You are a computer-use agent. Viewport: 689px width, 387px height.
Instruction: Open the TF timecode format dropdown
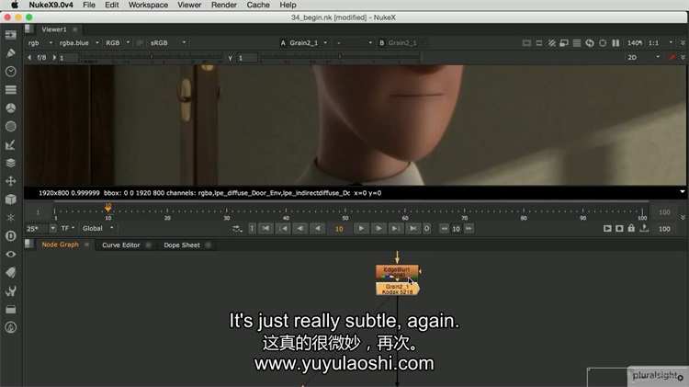pos(68,229)
